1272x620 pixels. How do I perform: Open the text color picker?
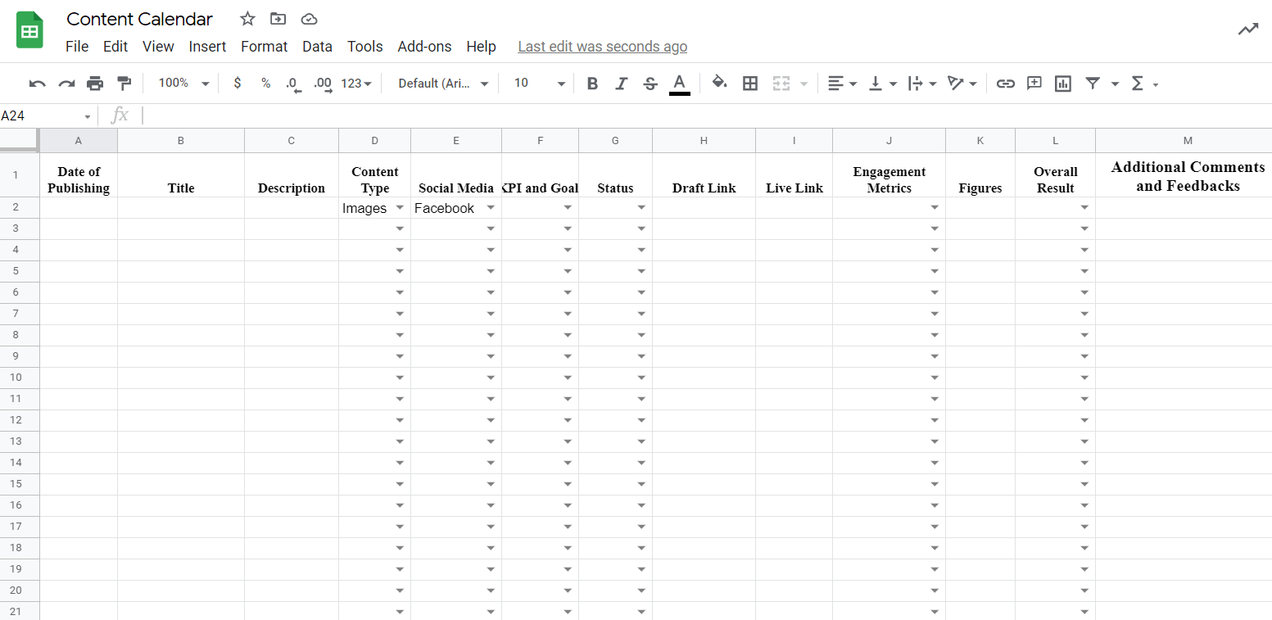click(x=679, y=84)
